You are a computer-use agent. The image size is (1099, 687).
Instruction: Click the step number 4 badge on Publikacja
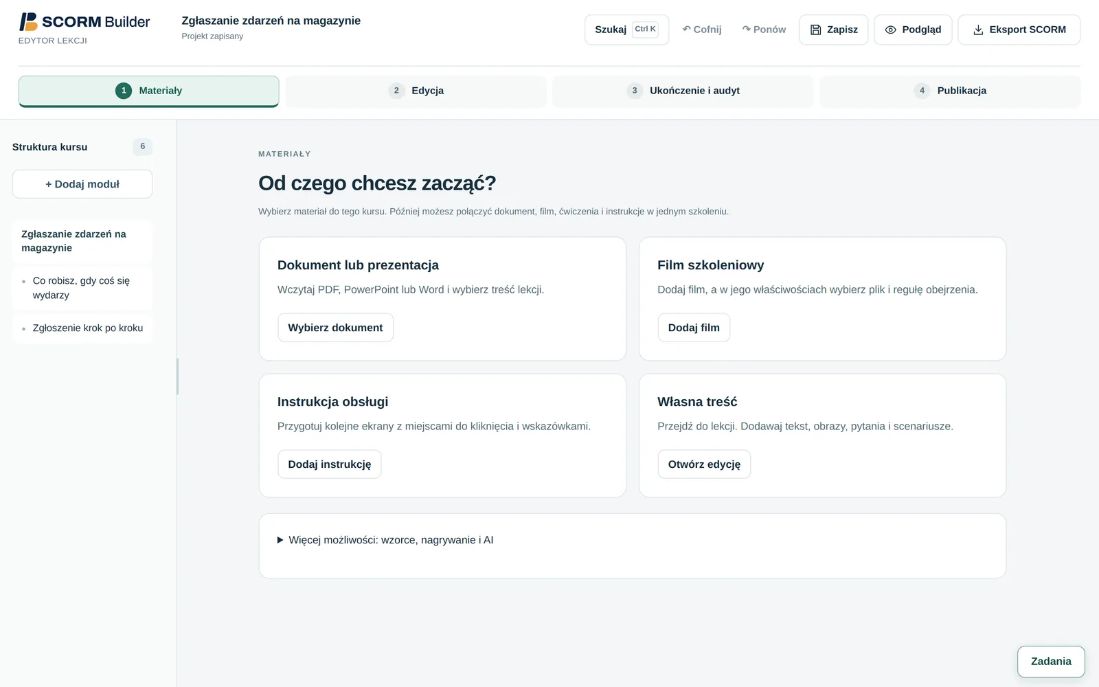pos(922,91)
